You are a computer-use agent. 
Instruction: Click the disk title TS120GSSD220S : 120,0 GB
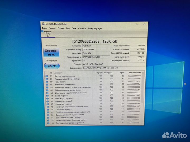[94, 41]
